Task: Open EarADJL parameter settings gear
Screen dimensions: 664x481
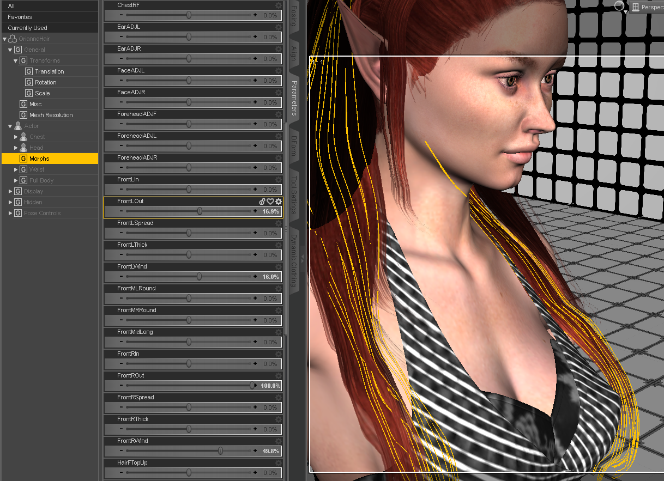Action: tap(279, 27)
